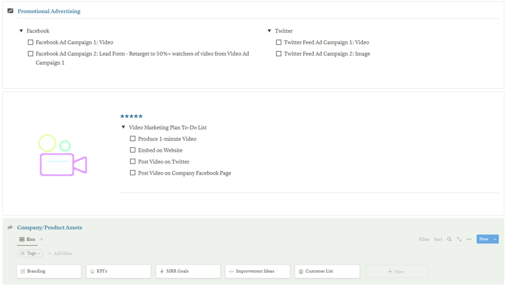Click the video camera illustration
The height and width of the screenshot is (287, 506).
[63, 156]
